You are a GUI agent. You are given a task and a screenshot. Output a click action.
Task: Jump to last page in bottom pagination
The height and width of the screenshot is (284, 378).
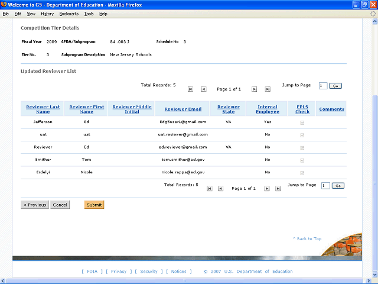coord(279,189)
